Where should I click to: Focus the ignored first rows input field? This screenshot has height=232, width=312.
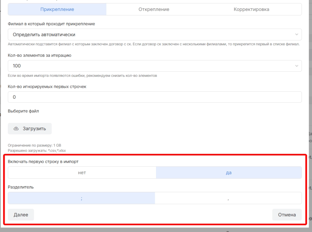click(x=154, y=97)
